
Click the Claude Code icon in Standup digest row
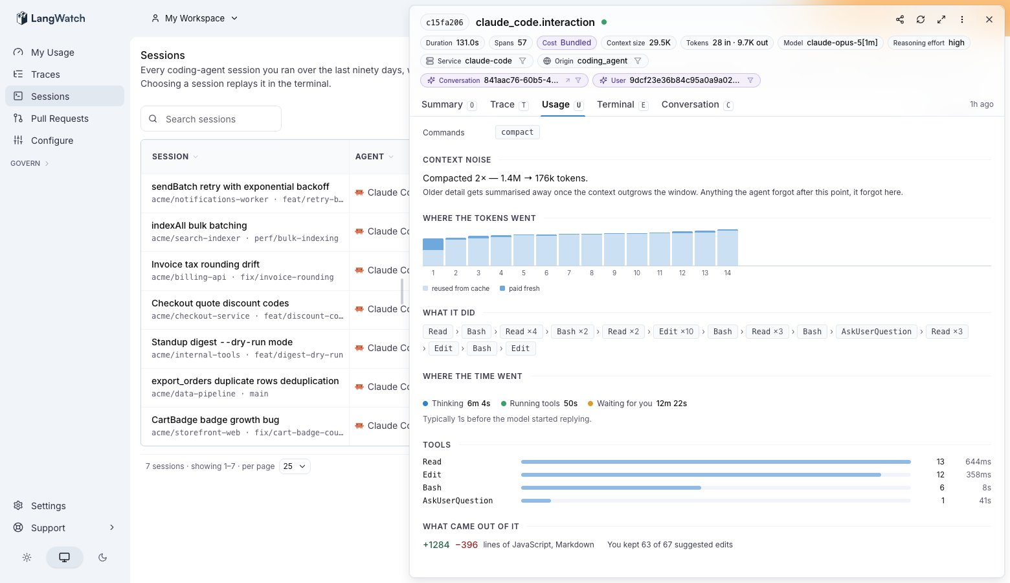(x=359, y=348)
